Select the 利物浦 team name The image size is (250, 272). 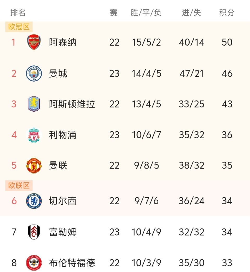point(63,135)
